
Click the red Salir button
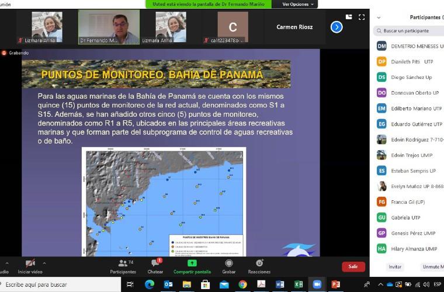point(353,266)
